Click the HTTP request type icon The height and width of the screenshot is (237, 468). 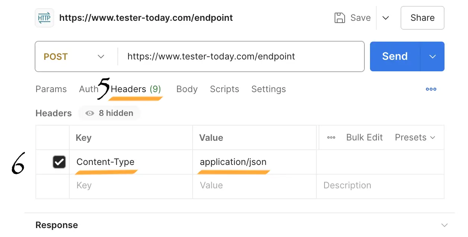[x=44, y=17]
